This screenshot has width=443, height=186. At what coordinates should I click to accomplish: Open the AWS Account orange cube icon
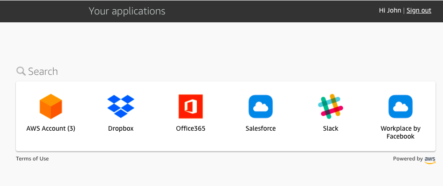[51, 106]
